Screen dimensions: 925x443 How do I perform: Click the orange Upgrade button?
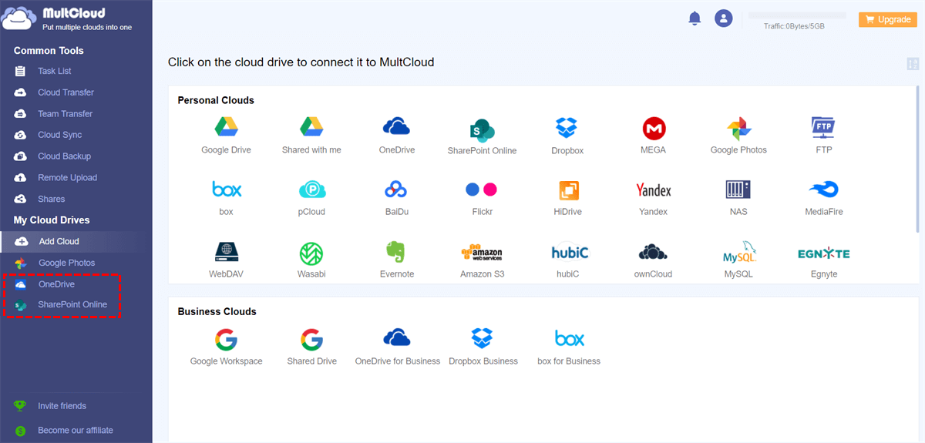(x=887, y=19)
